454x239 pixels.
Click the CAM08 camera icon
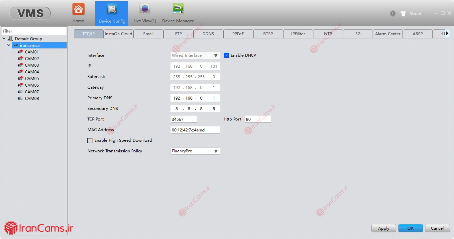(20, 98)
